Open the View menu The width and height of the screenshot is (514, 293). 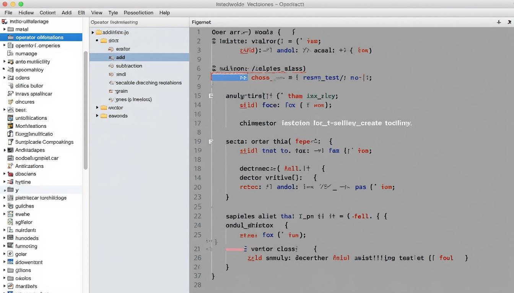[x=96, y=12]
